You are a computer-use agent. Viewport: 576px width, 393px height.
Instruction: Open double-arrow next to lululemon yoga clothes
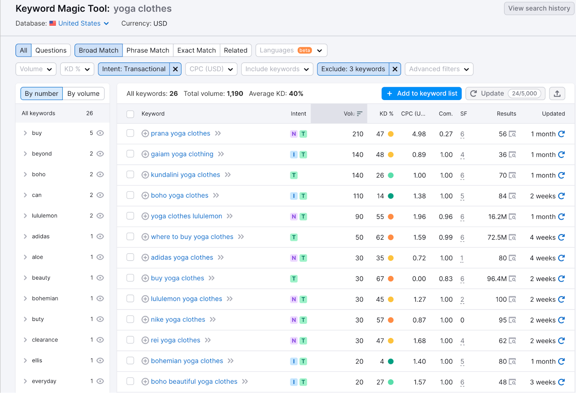pyautogui.click(x=230, y=299)
